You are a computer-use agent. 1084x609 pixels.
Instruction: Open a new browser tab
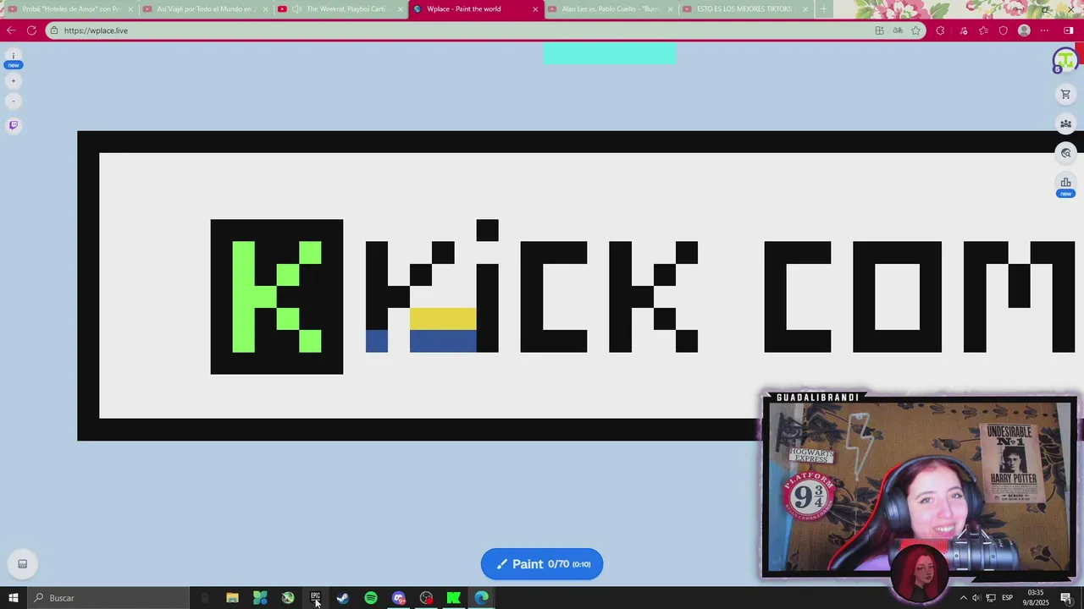(824, 9)
